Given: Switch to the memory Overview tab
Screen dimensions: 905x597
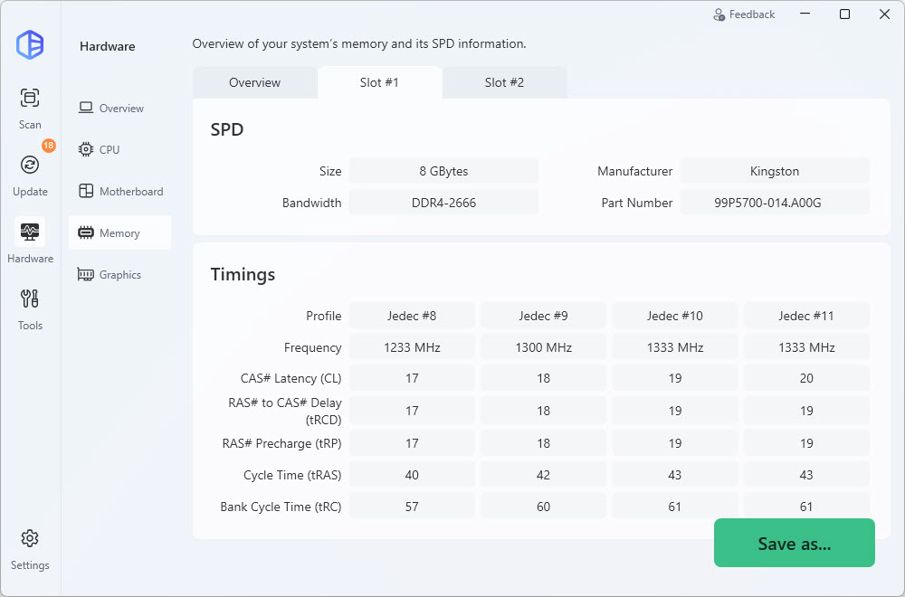Looking at the screenshot, I should point(254,82).
